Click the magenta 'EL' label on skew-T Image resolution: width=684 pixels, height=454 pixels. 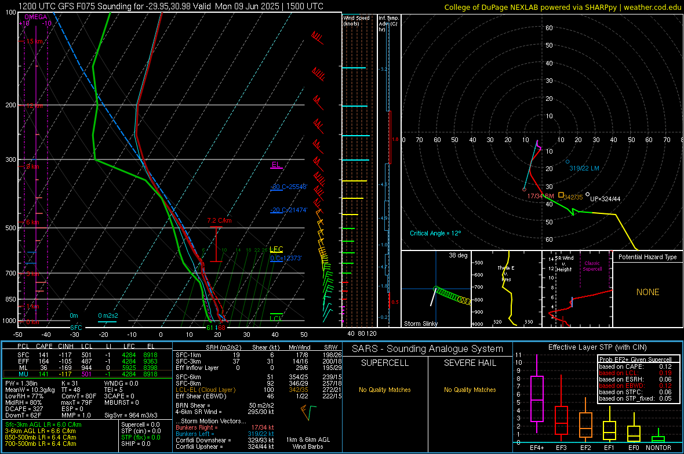(276, 165)
